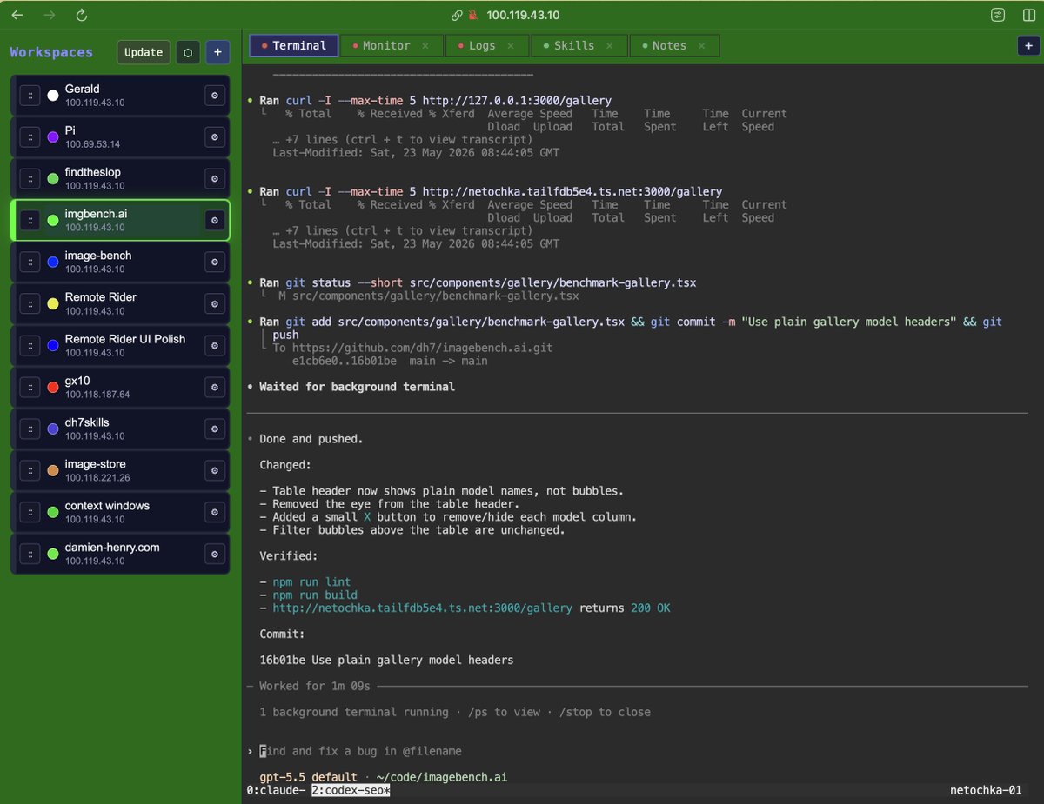Select the Gerald workspace
Image resolution: width=1044 pixels, height=804 pixels.
[x=120, y=96]
